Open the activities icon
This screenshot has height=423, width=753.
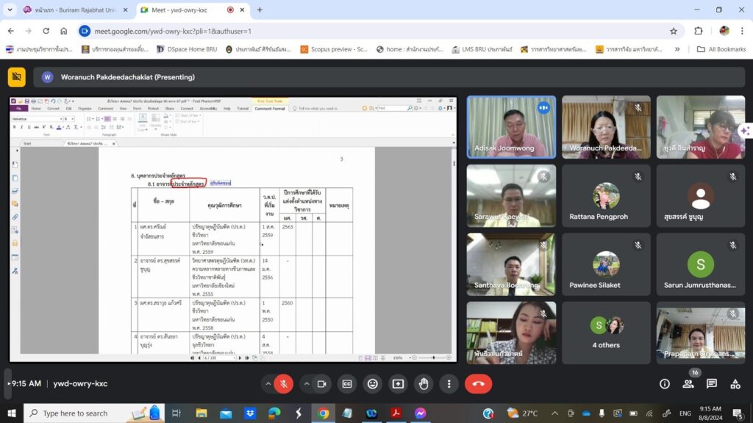pos(735,383)
